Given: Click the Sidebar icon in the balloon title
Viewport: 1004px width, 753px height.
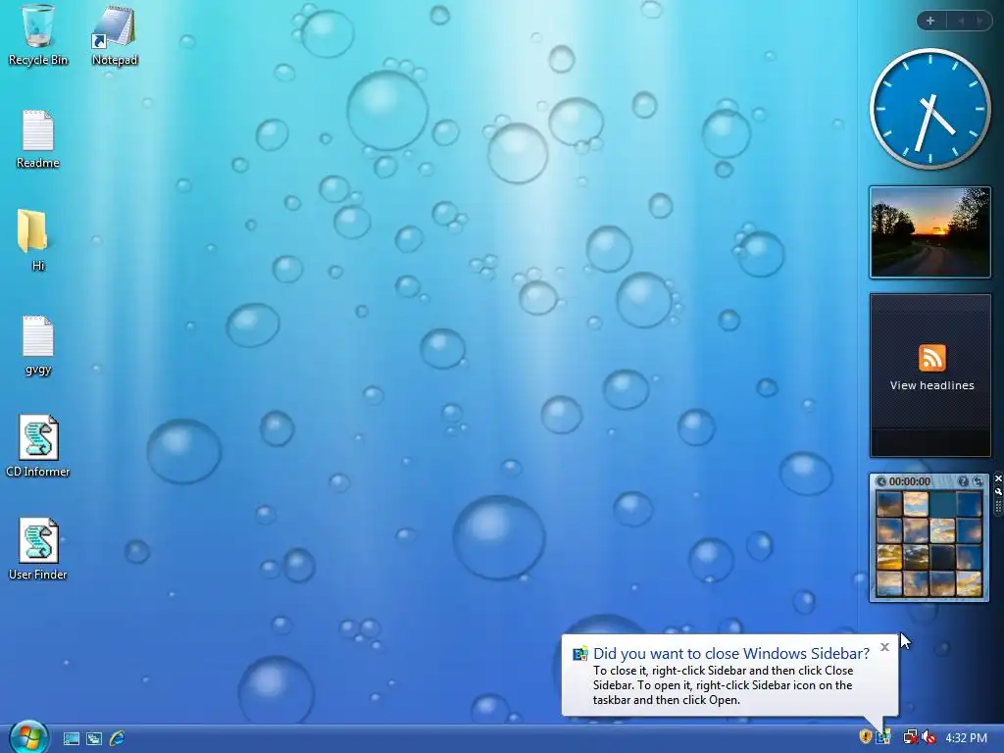Looking at the screenshot, I should (x=580, y=654).
